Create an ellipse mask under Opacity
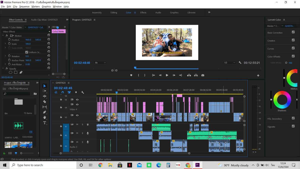300x169 pixels. click(10, 72)
